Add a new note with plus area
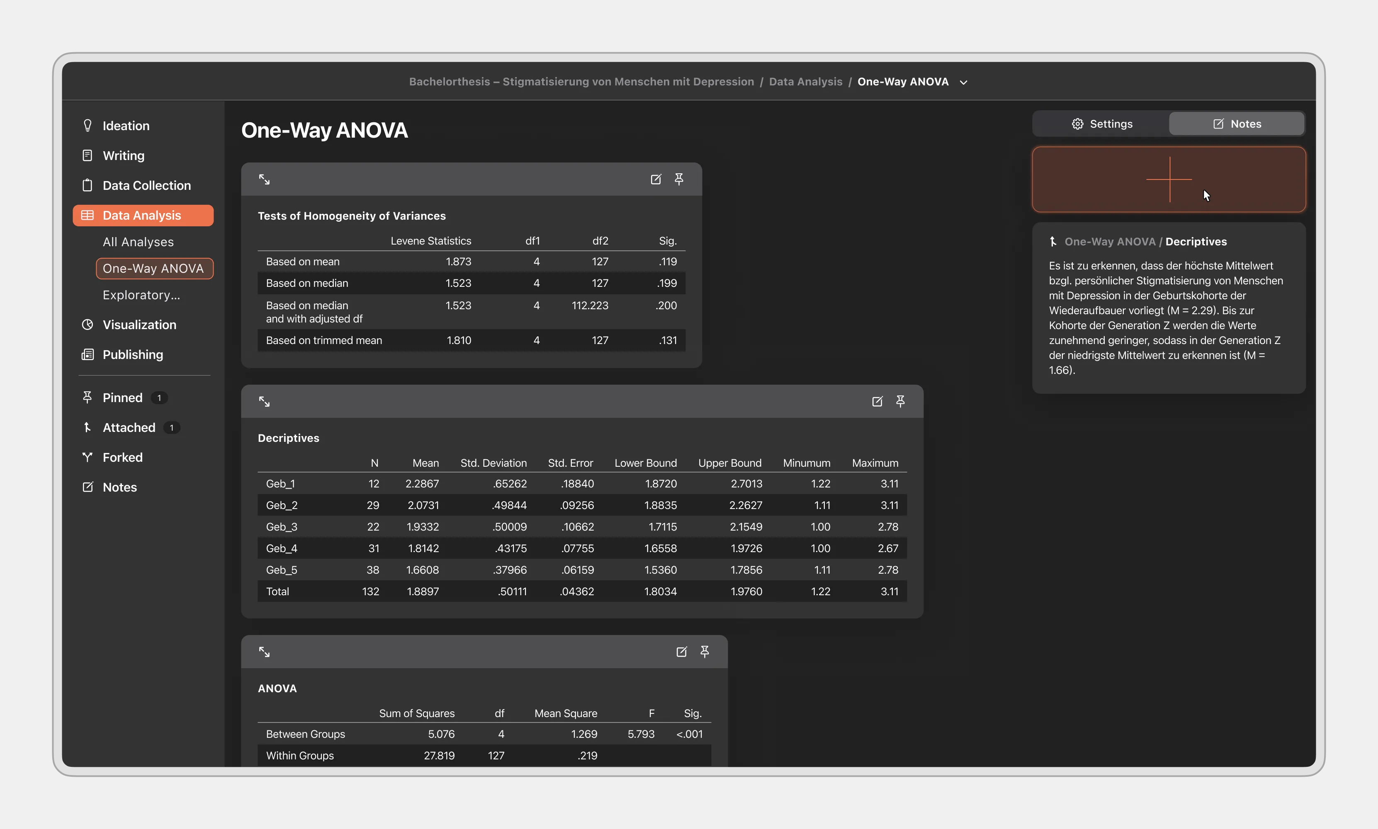1378x829 pixels. tap(1169, 179)
